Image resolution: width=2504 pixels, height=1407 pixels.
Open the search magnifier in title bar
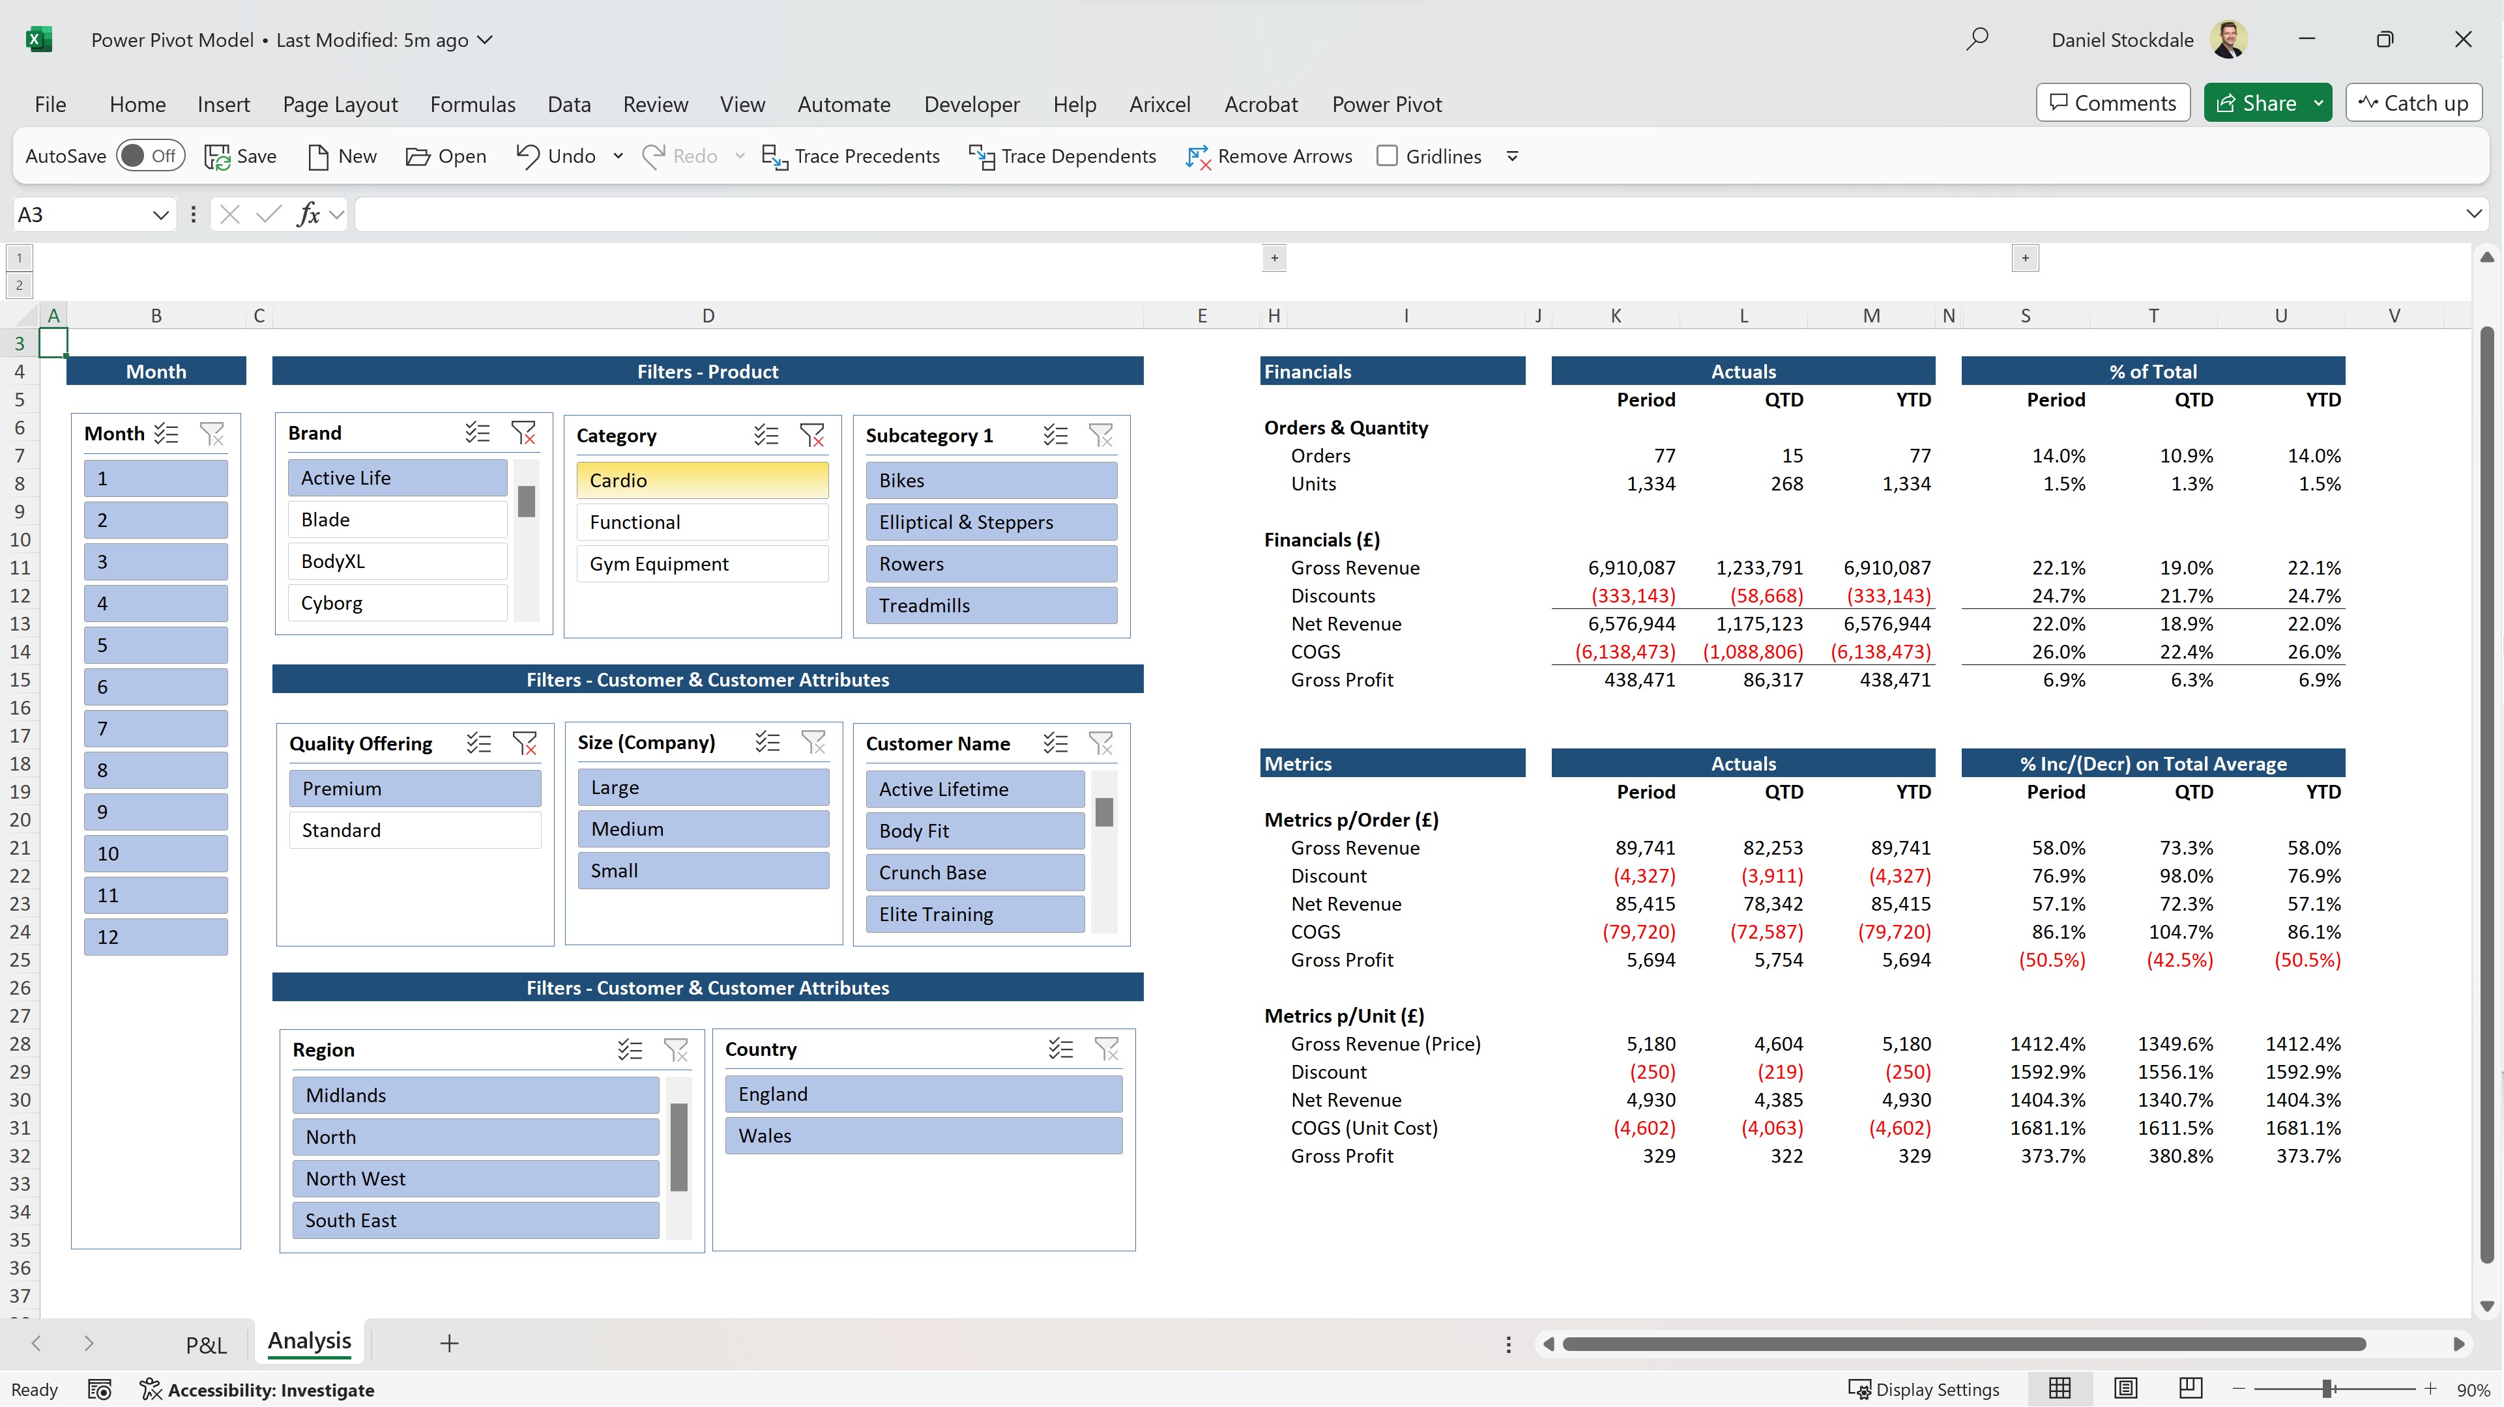click(x=1977, y=40)
